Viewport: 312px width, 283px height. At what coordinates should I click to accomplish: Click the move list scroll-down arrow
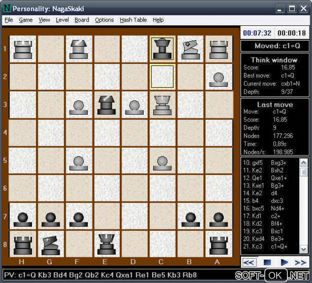[x=304, y=249]
